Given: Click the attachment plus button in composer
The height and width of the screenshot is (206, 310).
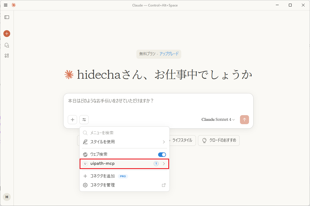Looking at the screenshot, I should [x=72, y=120].
